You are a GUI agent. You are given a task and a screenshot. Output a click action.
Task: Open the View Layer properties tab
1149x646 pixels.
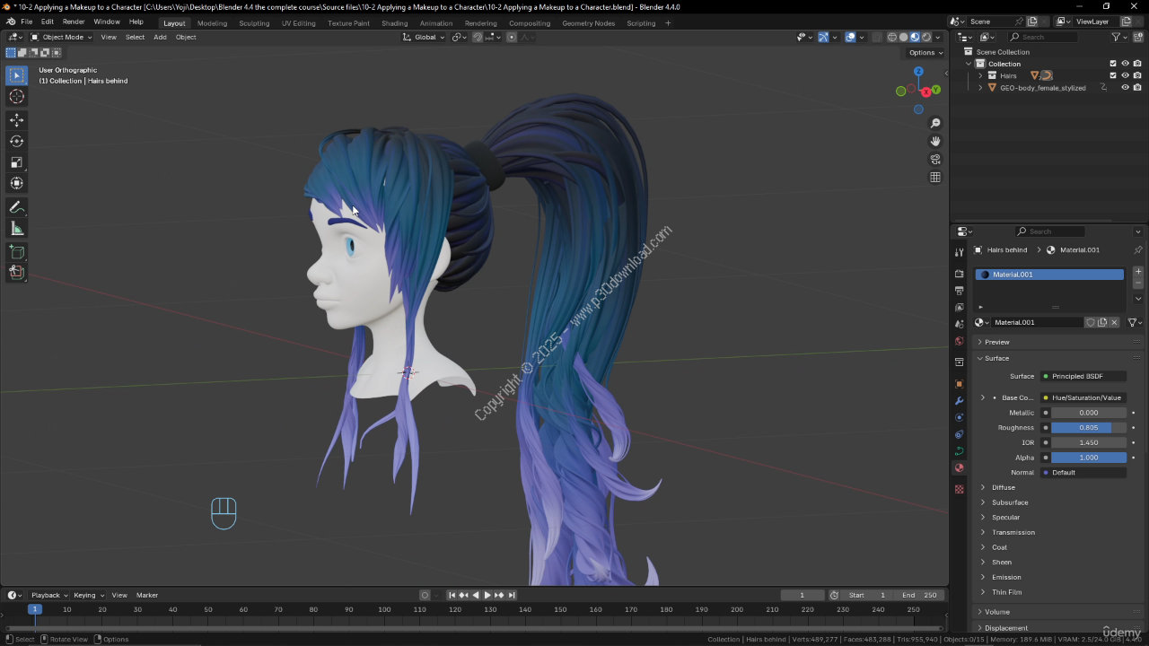tap(959, 308)
